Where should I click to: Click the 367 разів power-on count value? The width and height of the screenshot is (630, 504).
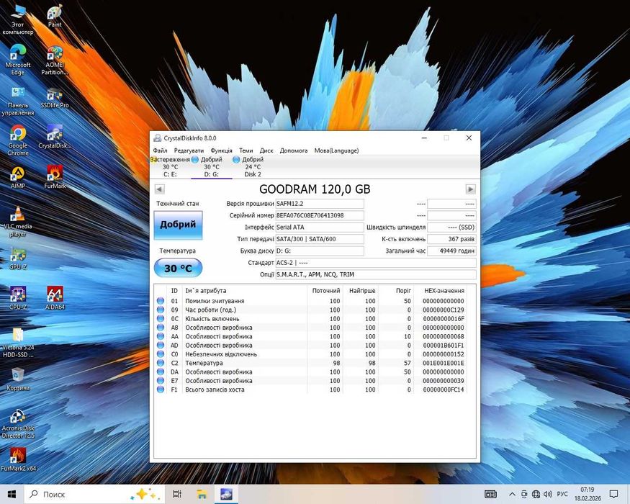pyautogui.click(x=451, y=239)
